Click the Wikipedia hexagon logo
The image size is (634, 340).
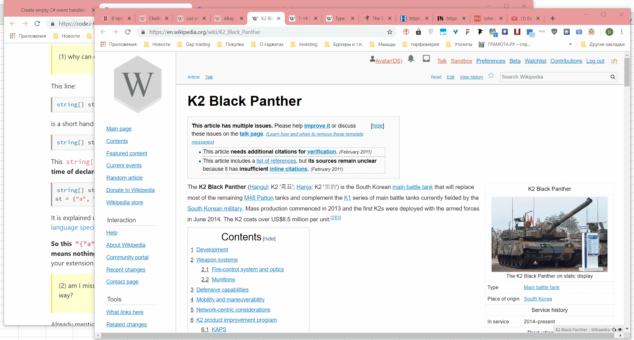pyautogui.click(x=138, y=84)
